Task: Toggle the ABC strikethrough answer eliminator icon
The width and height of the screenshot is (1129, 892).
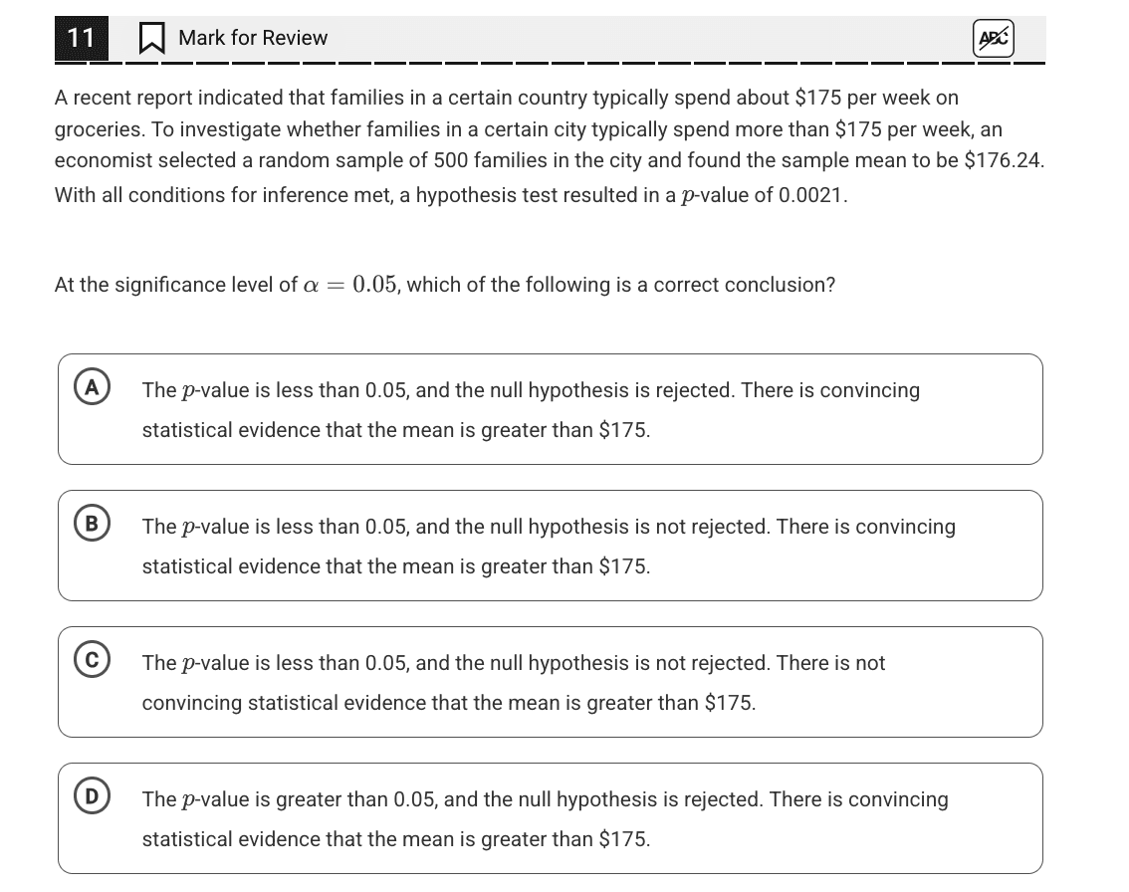Action: point(993,38)
